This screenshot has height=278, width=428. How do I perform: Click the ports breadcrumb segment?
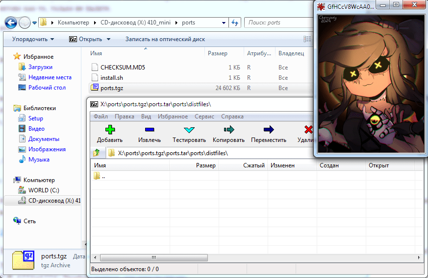pyautogui.click(x=188, y=23)
